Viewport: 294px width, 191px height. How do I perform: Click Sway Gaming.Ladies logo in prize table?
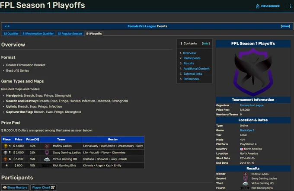coord(47,153)
